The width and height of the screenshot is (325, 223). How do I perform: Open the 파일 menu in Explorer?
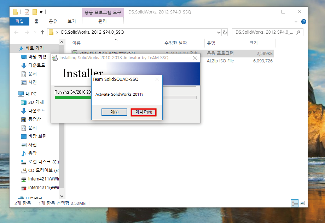tap(19, 21)
